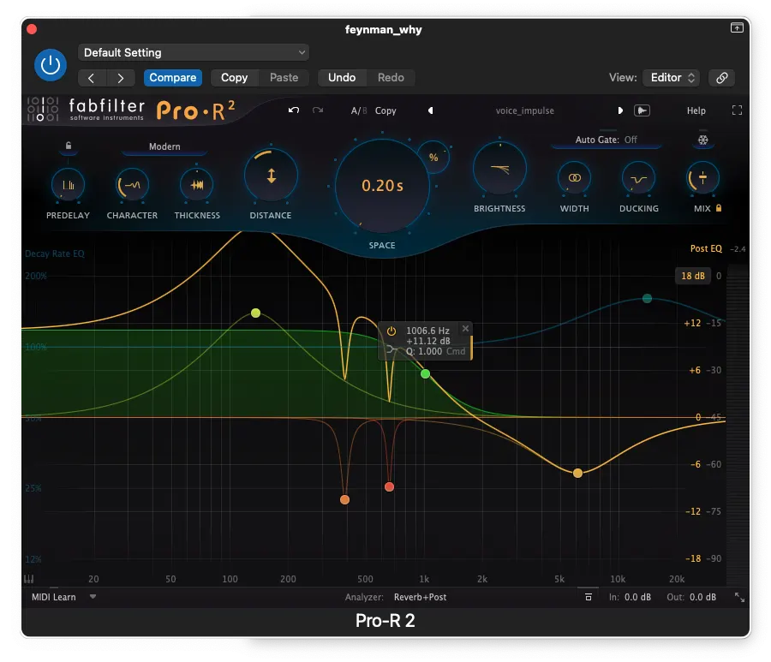This screenshot has width=771, height=662.
Task: Open the 18 dB display range dropdown
Action: 693,276
